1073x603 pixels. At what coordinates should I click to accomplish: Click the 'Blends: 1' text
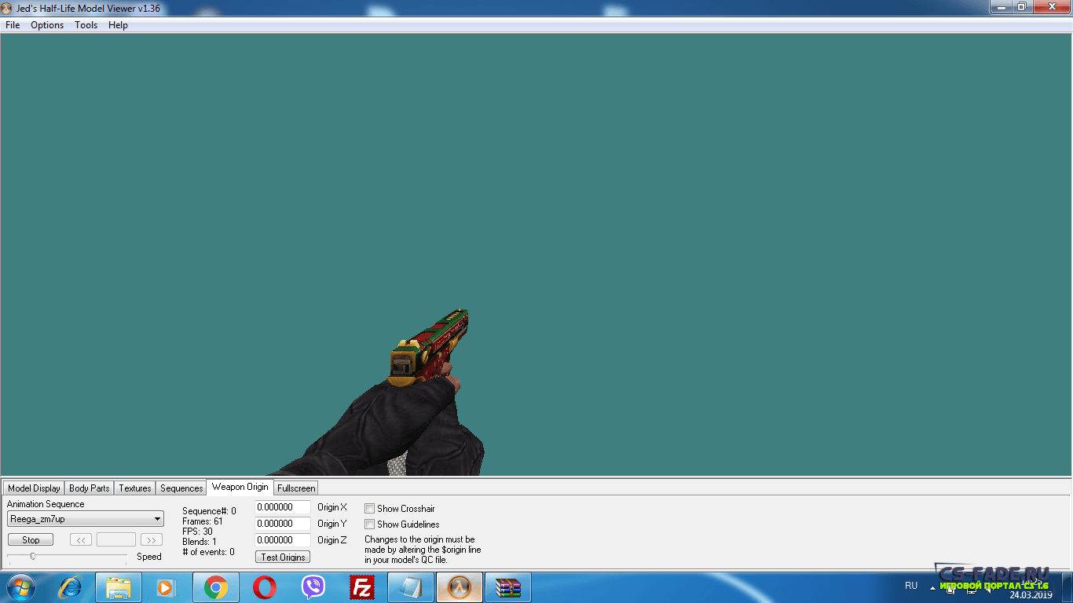tap(200, 542)
